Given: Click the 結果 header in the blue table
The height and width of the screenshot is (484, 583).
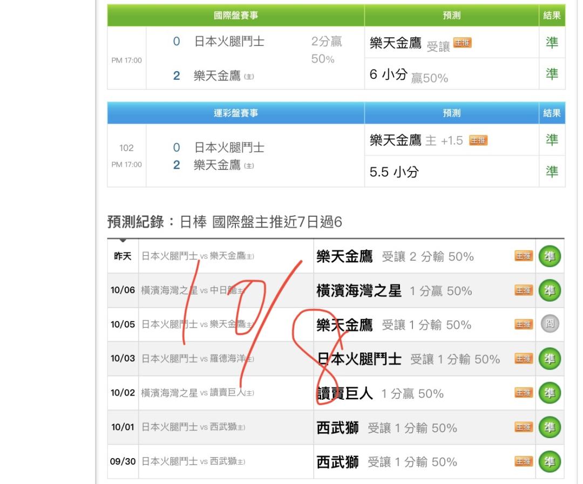Looking at the screenshot, I should [x=552, y=113].
